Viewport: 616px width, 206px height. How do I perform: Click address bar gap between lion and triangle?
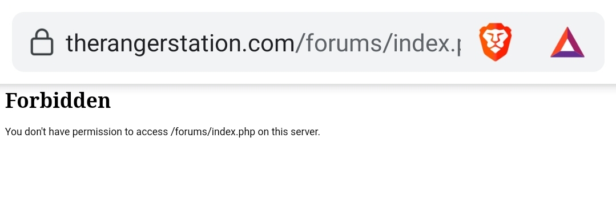pyautogui.click(x=531, y=42)
